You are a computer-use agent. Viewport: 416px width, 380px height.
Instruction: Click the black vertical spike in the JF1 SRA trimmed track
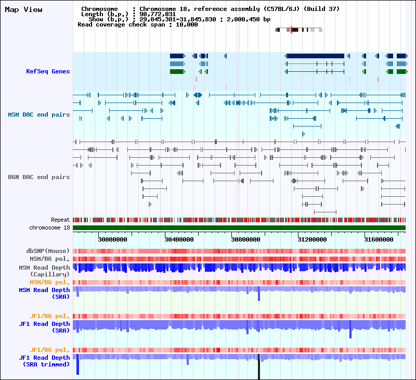259,366
